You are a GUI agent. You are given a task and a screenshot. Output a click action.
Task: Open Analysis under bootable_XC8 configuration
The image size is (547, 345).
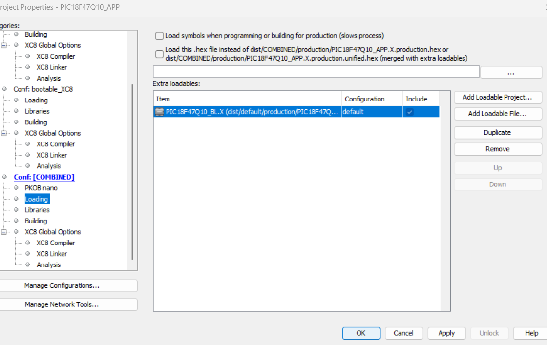[49, 166]
